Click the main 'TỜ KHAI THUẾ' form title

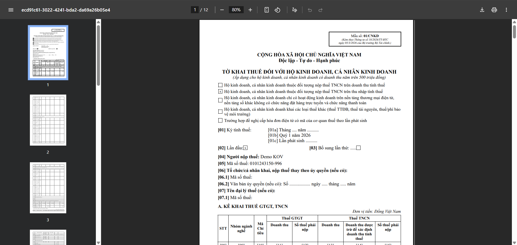(309, 72)
